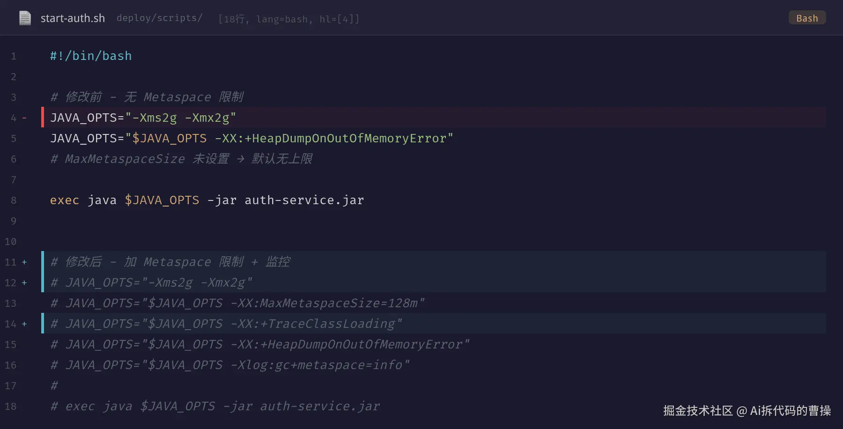The image size is (843, 429).
Task: Click line number 8 in the gutter
Action: tap(14, 200)
